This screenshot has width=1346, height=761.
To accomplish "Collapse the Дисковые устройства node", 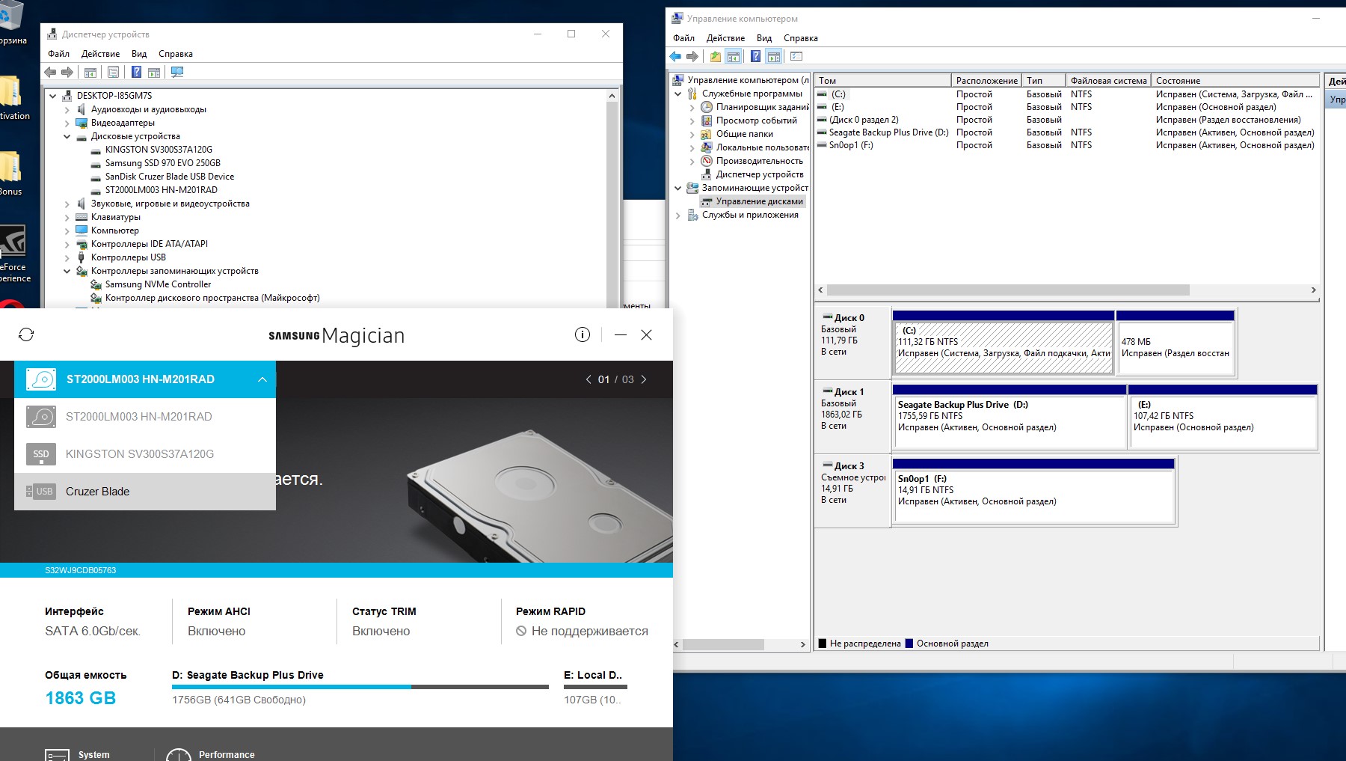I will pos(67,136).
